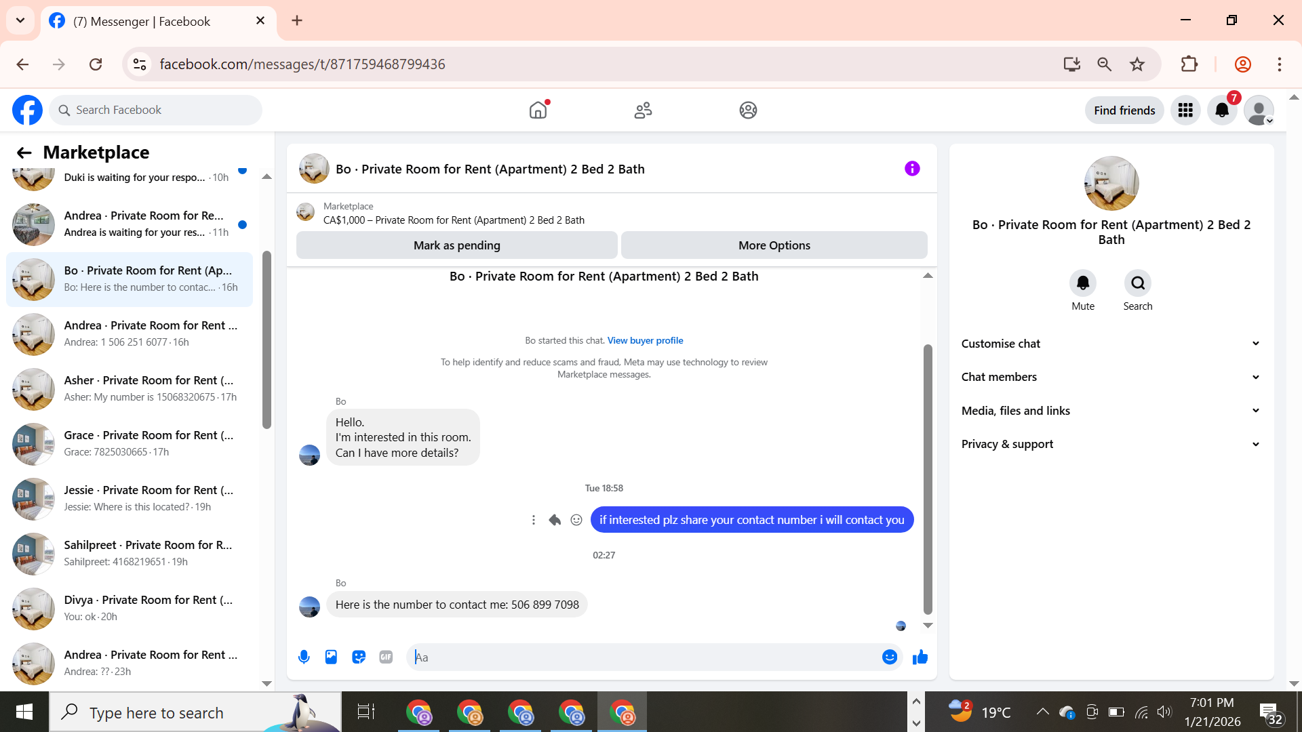The width and height of the screenshot is (1302, 732).
Task: Expand Privacy & support section
Action: [1111, 444]
